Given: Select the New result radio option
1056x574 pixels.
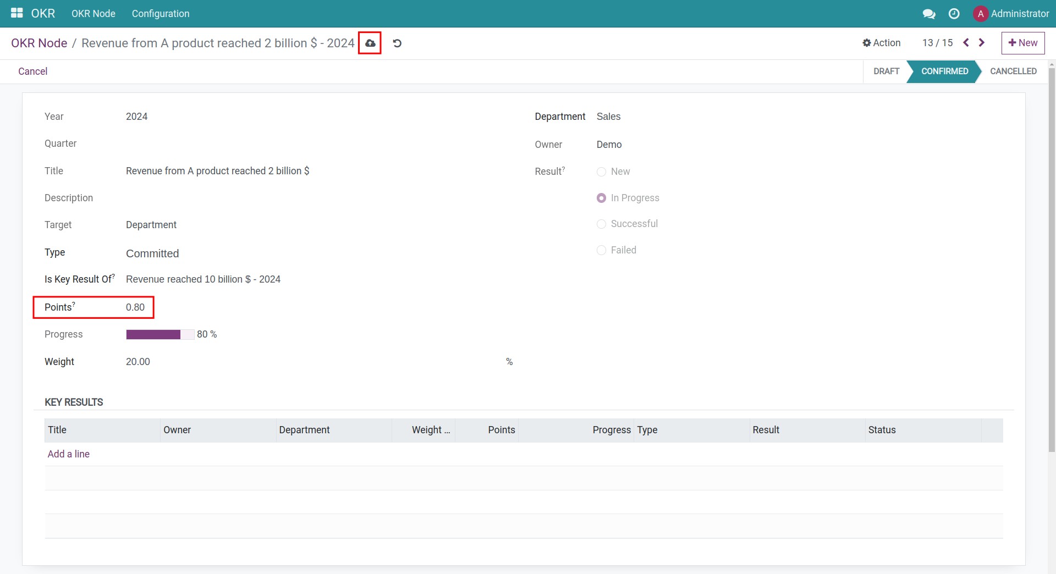Looking at the screenshot, I should (x=601, y=172).
